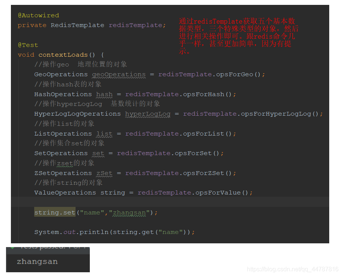The width and height of the screenshot is (342, 276).
Task: Click the System.out.println statement
Action: (115, 232)
